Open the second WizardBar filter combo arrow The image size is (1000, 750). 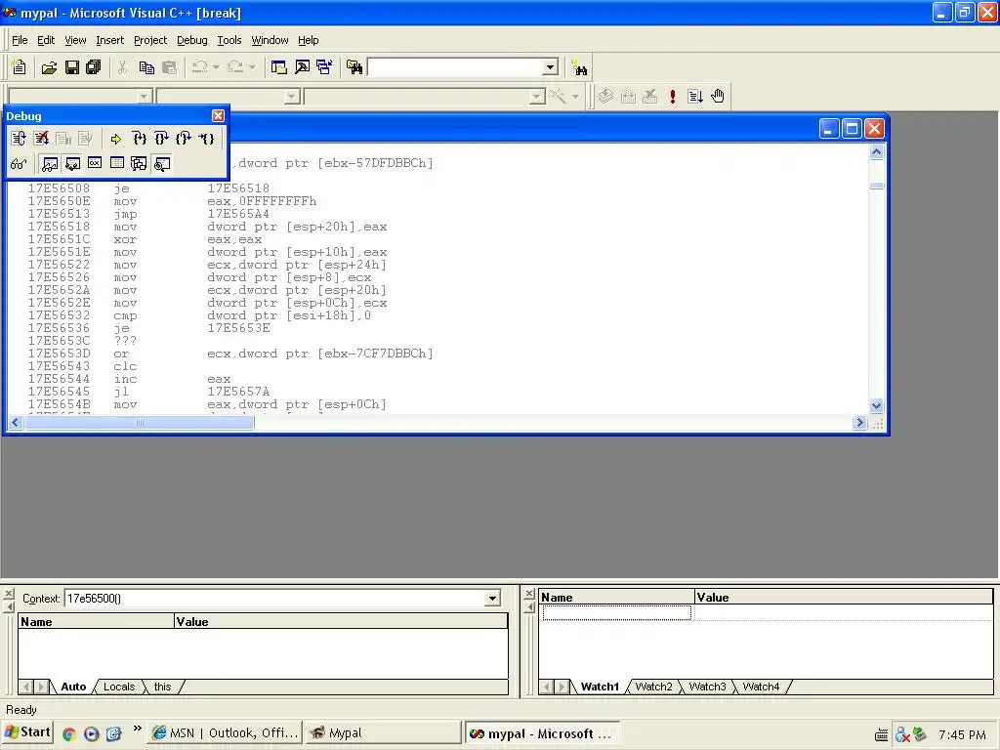pos(292,97)
